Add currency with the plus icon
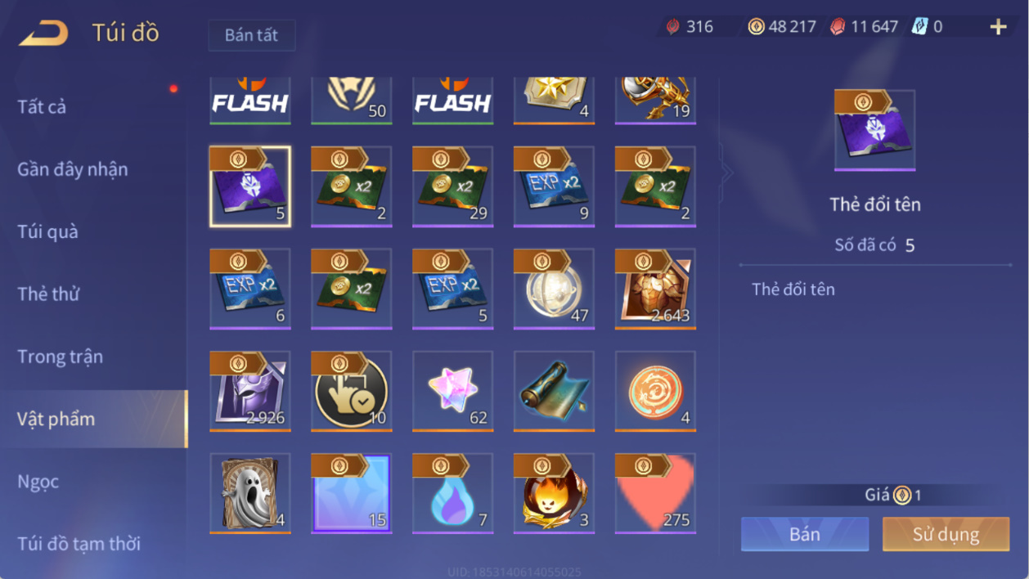The image size is (1029, 579). coord(998,27)
